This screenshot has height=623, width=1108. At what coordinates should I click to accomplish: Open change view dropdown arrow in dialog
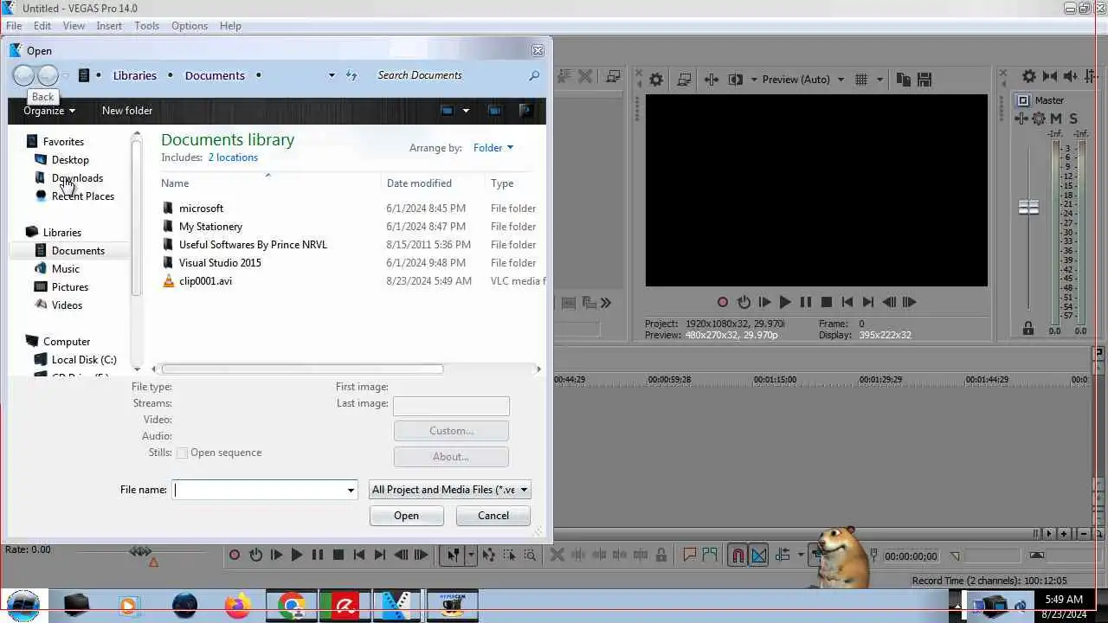click(x=466, y=111)
